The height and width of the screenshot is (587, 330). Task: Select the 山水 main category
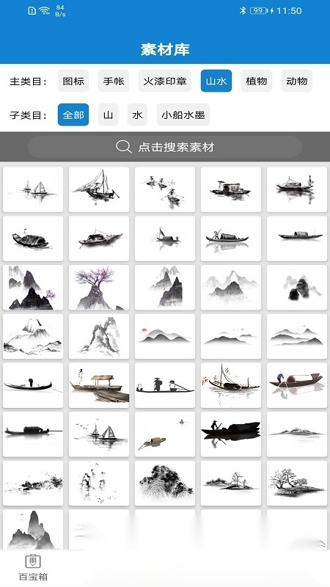point(216,81)
